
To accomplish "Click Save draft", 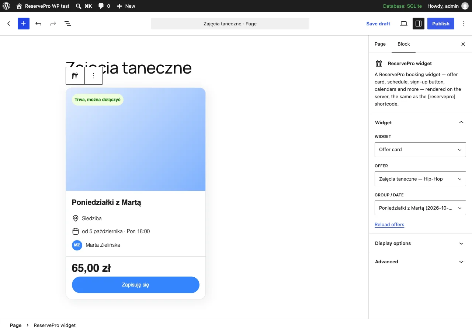I will tap(378, 24).
